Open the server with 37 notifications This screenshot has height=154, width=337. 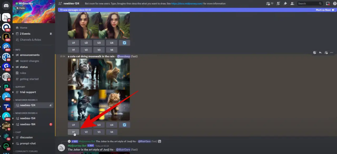[6, 107]
